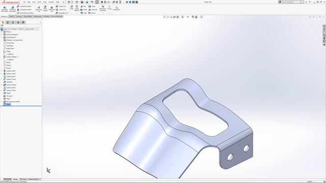326x183 pixels.
Task: Apply the Shell feature tool
Action: 84,13
